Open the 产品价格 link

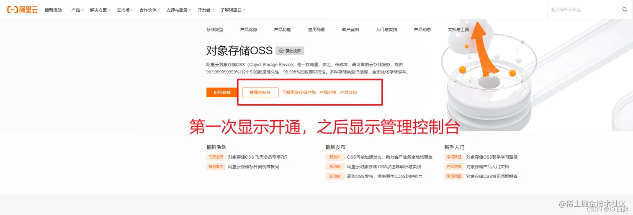click(x=328, y=92)
